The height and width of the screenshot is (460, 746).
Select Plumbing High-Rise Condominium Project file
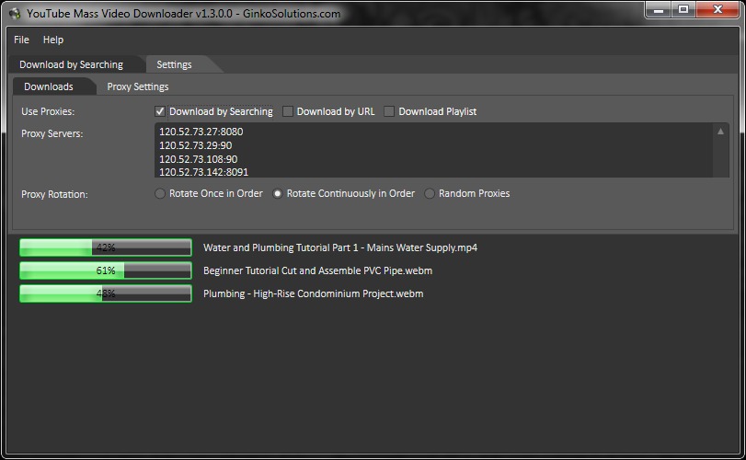[x=313, y=293]
